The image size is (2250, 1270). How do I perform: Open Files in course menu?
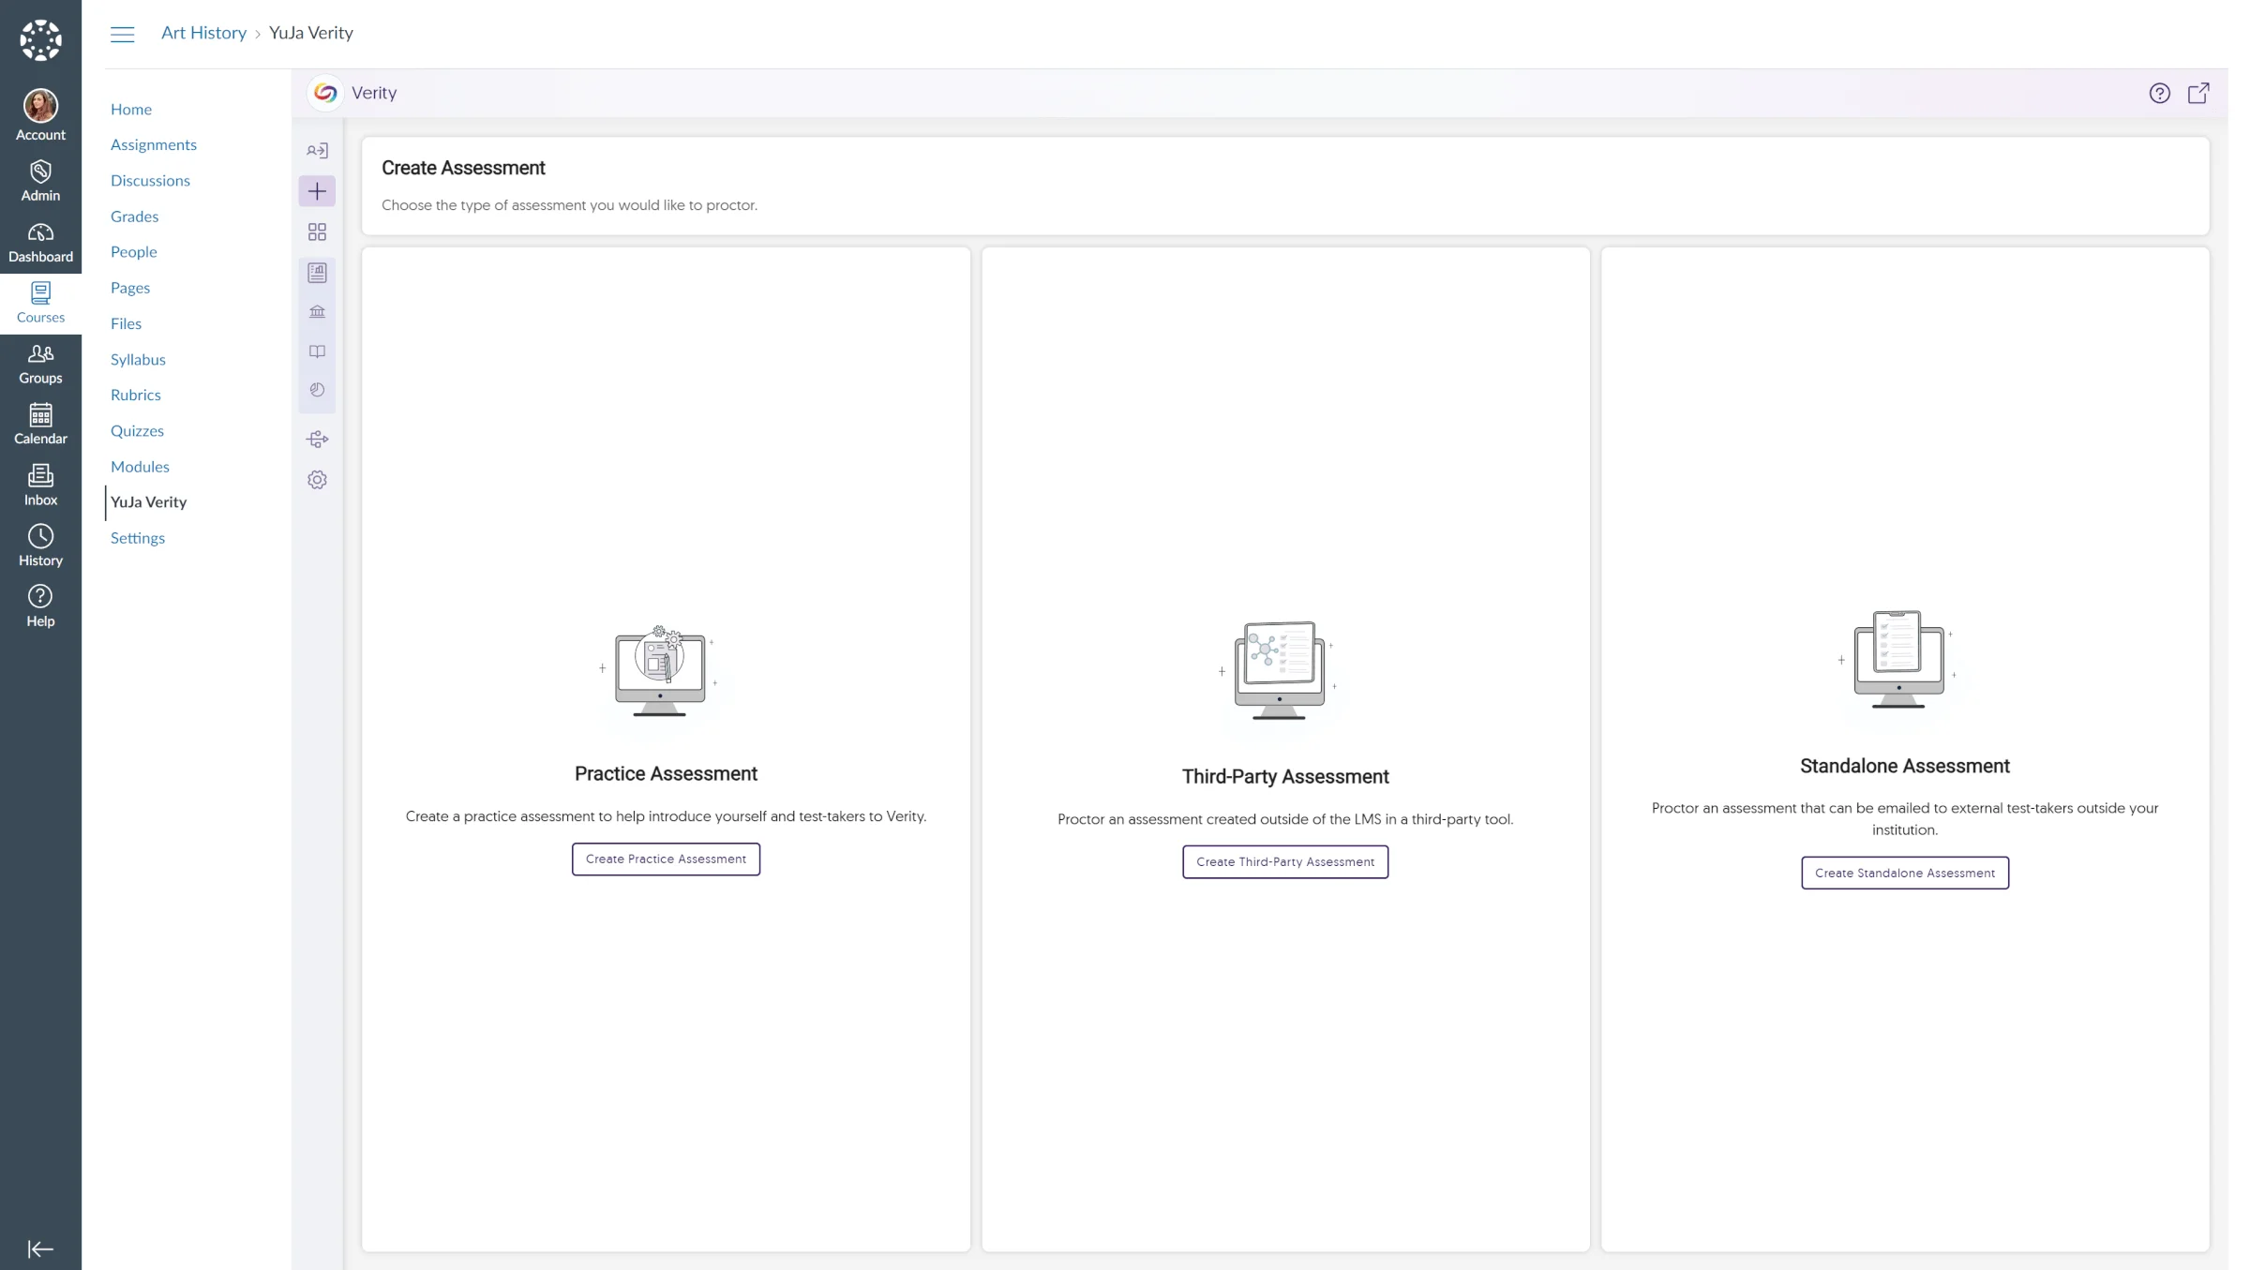(x=126, y=323)
